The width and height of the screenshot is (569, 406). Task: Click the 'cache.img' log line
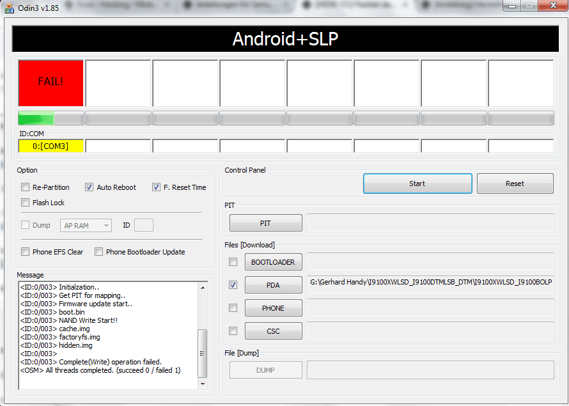[55, 329]
